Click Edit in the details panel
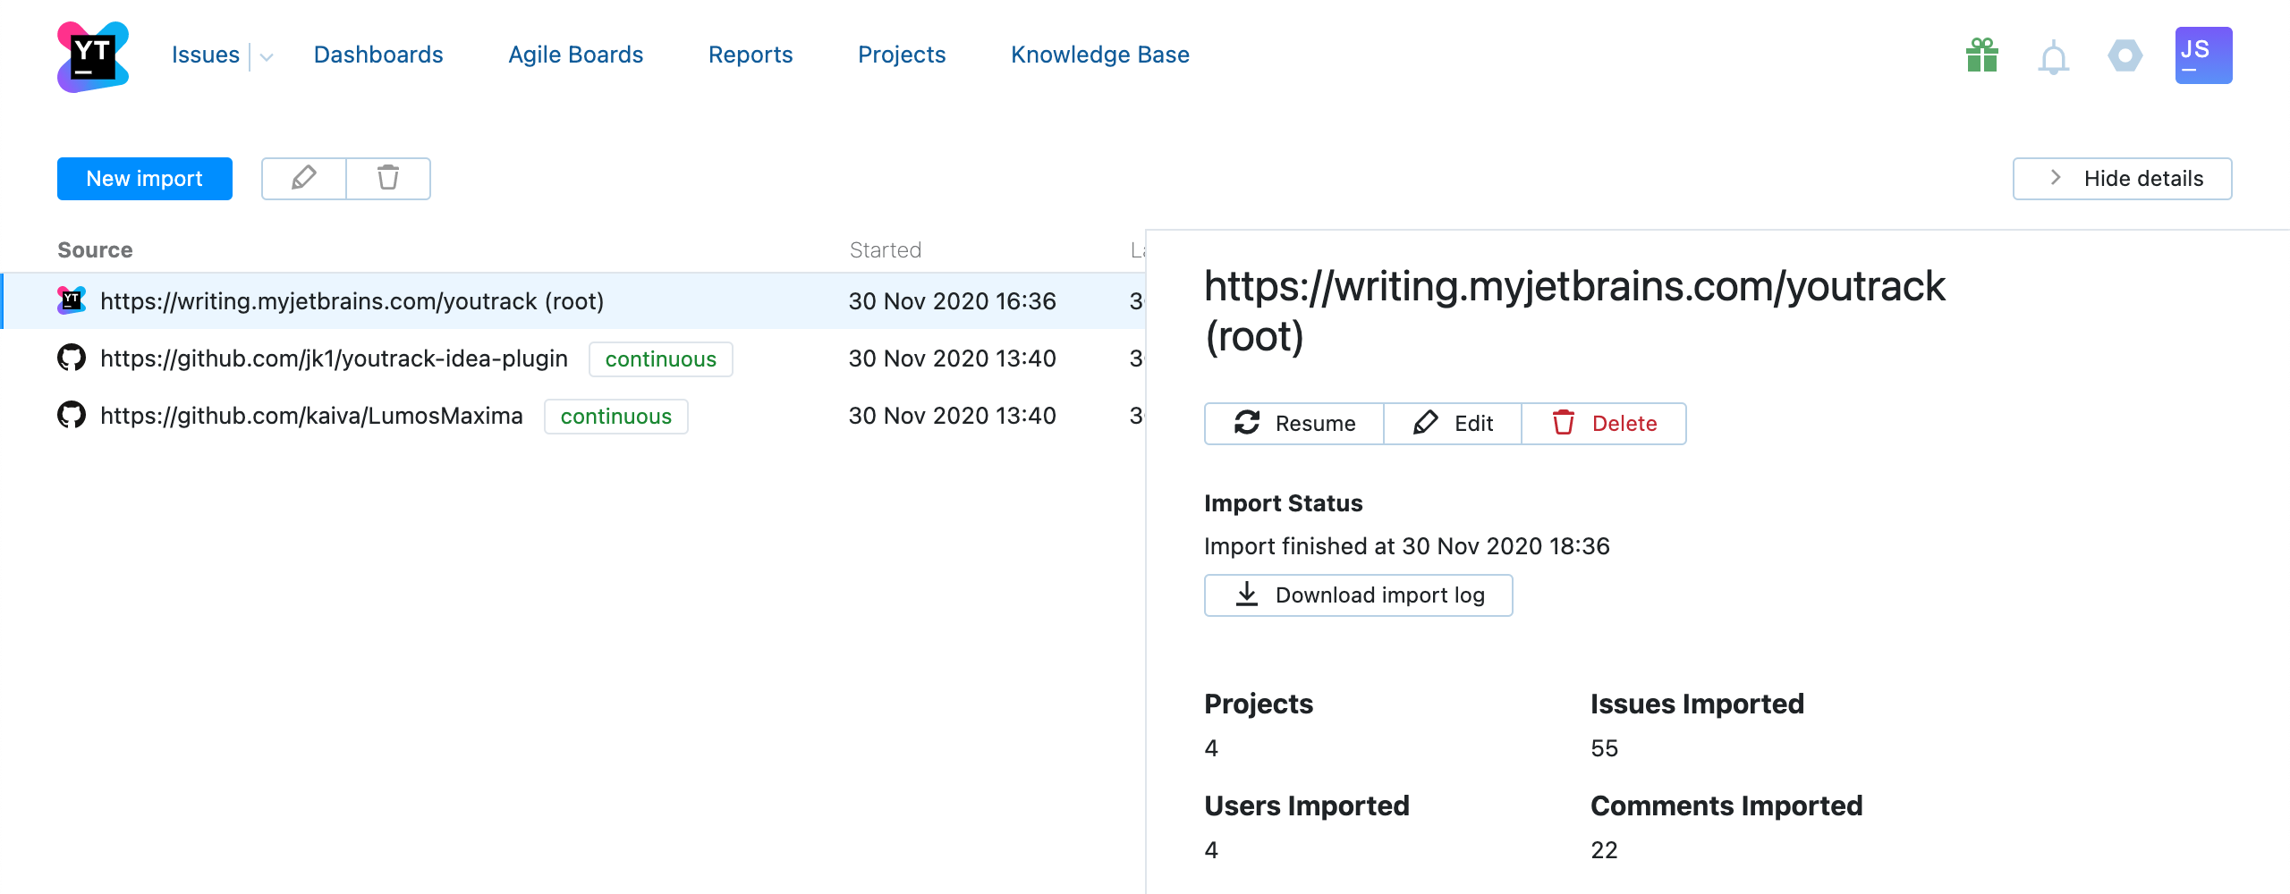The height and width of the screenshot is (894, 2290). click(1453, 424)
